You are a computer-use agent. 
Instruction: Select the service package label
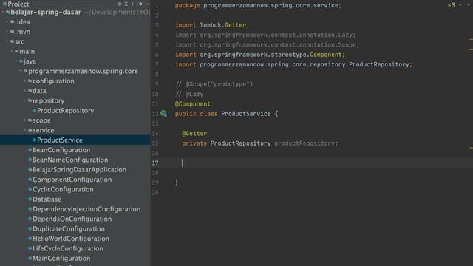tap(44, 130)
